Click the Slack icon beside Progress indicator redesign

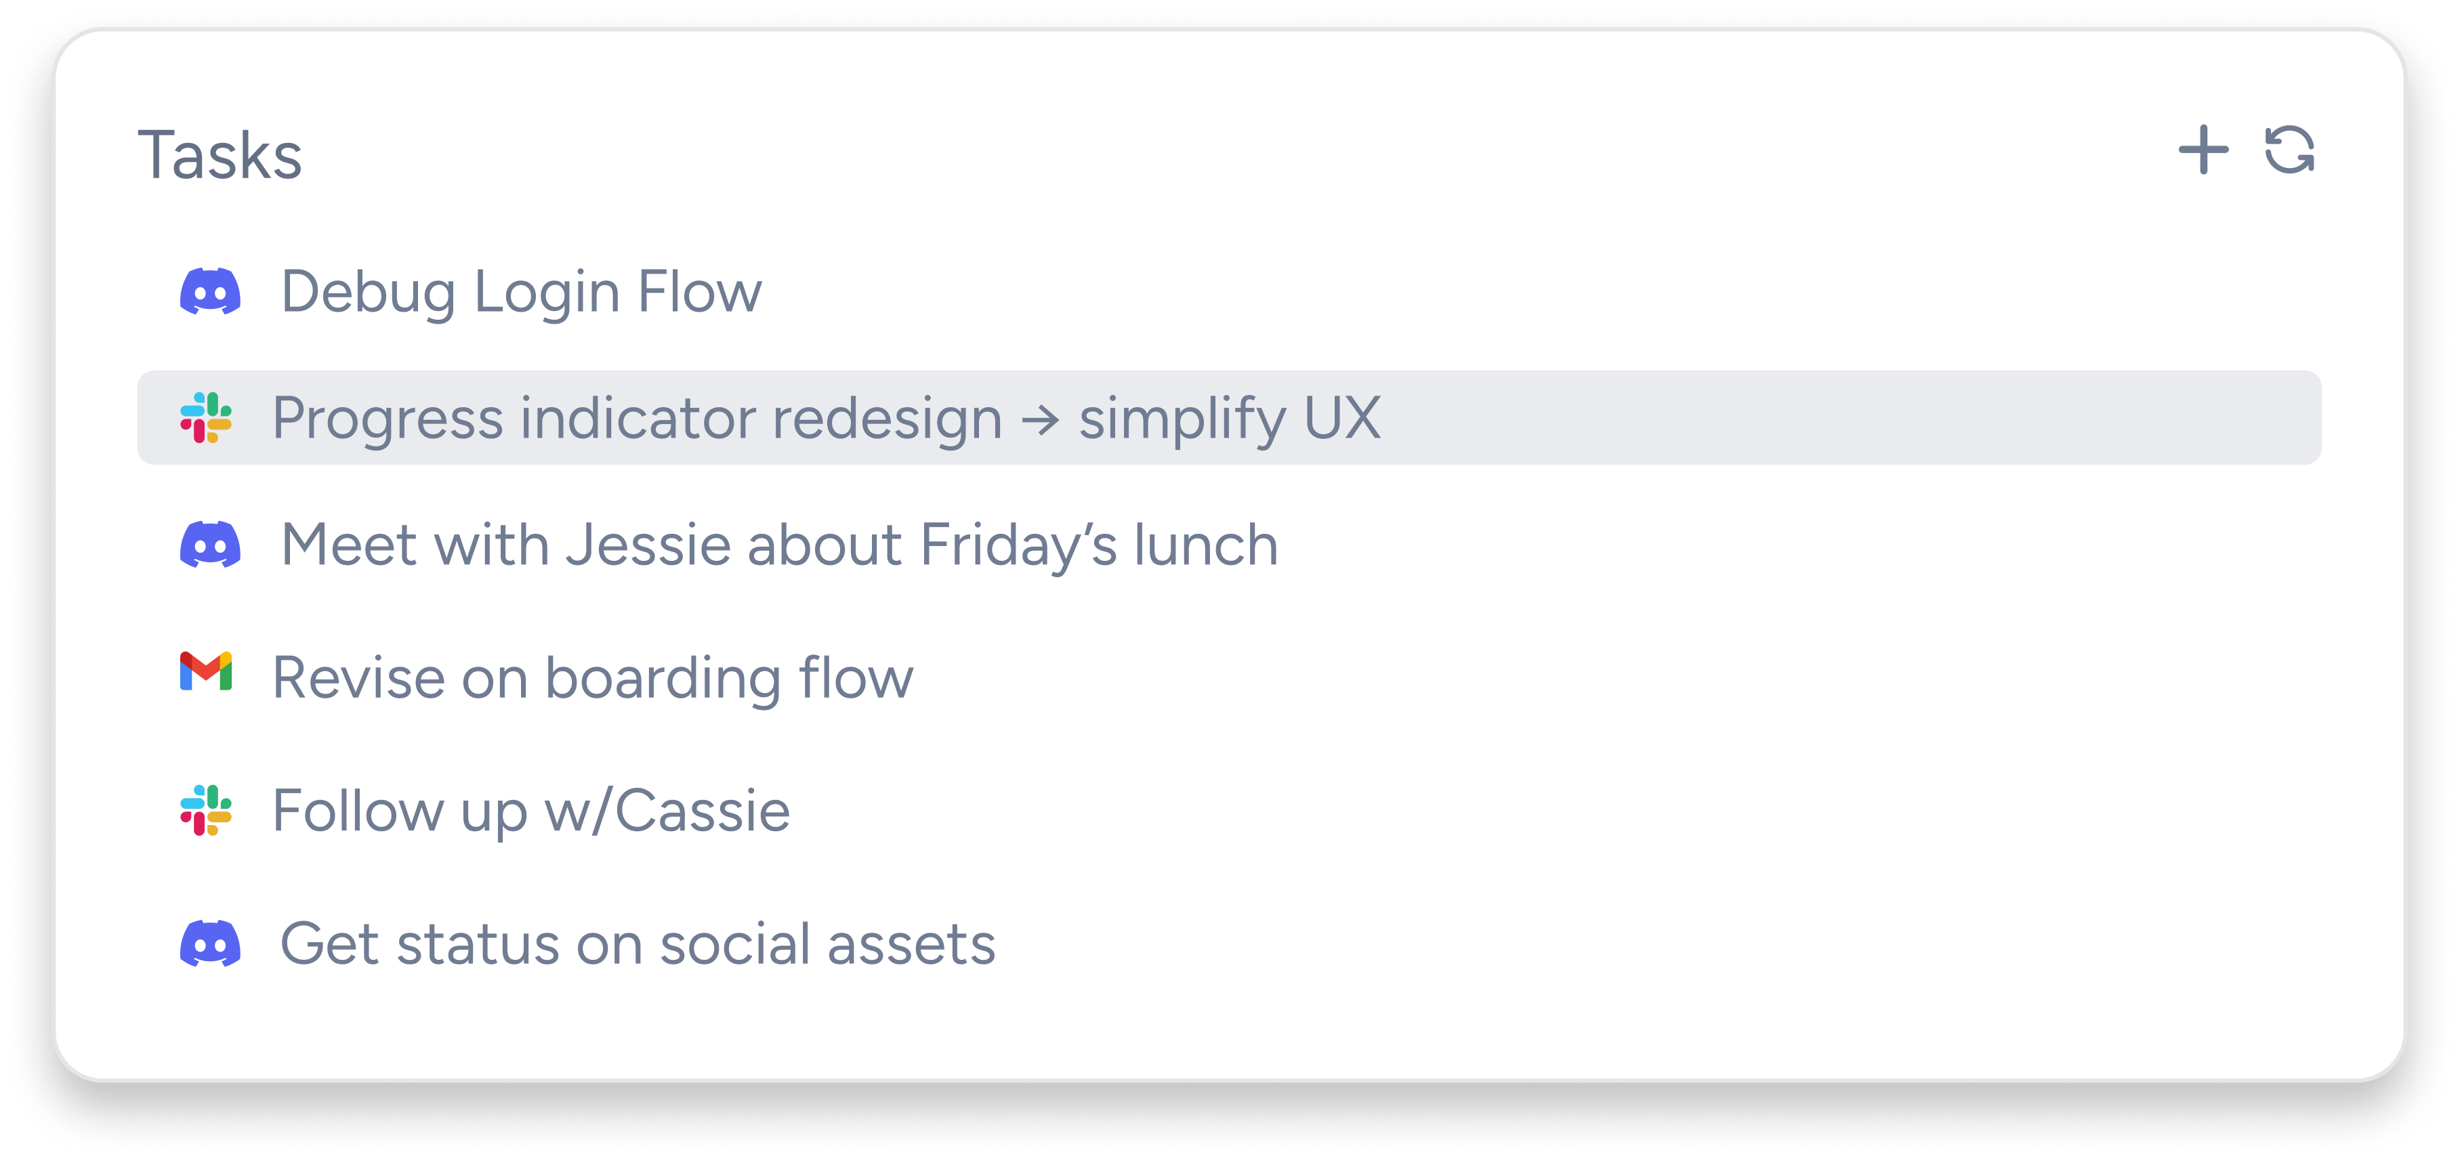(x=206, y=418)
